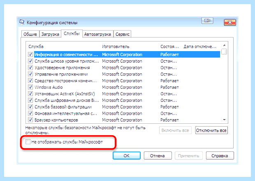Click the Применить button

point(189,155)
